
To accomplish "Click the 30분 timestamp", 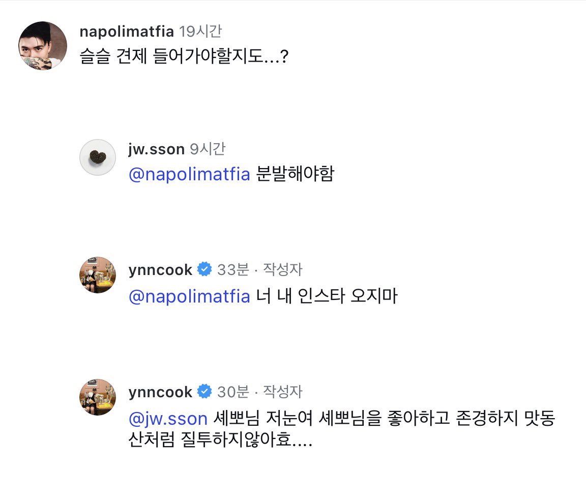I will pos(233,392).
